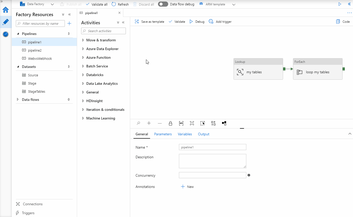
Task: Collapse the Factory Resources panel
Action: click(69, 15)
